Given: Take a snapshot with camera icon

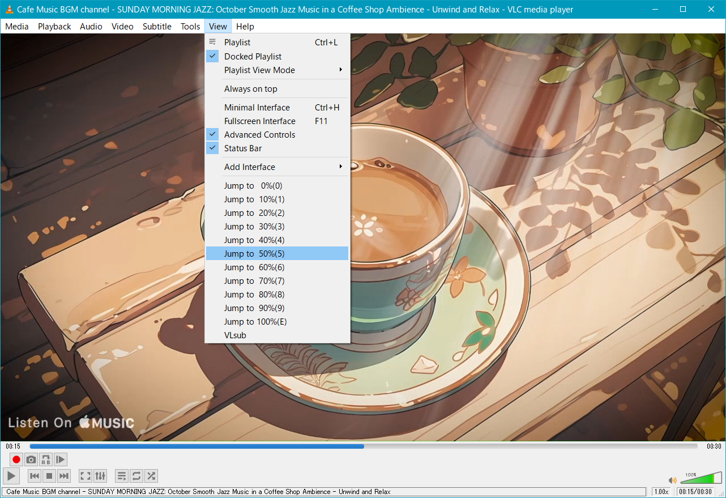Looking at the screenshot, I should point(31,459).
